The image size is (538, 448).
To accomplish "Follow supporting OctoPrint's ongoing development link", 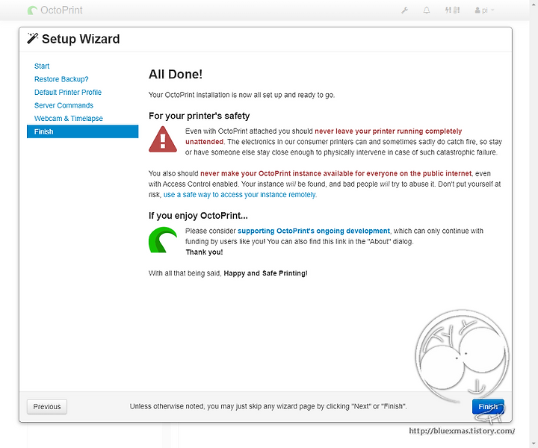I will coord(314,231).
